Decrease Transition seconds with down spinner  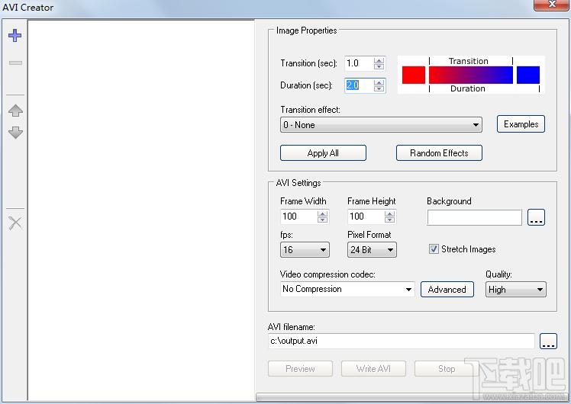point(379,66)
